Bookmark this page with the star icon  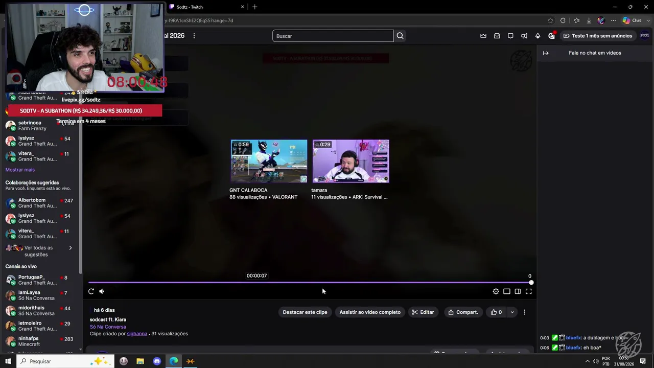point(550,20)
